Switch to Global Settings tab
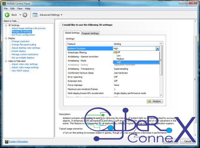The width and height of the screenshot is (200, 148). tap(72, 33)
